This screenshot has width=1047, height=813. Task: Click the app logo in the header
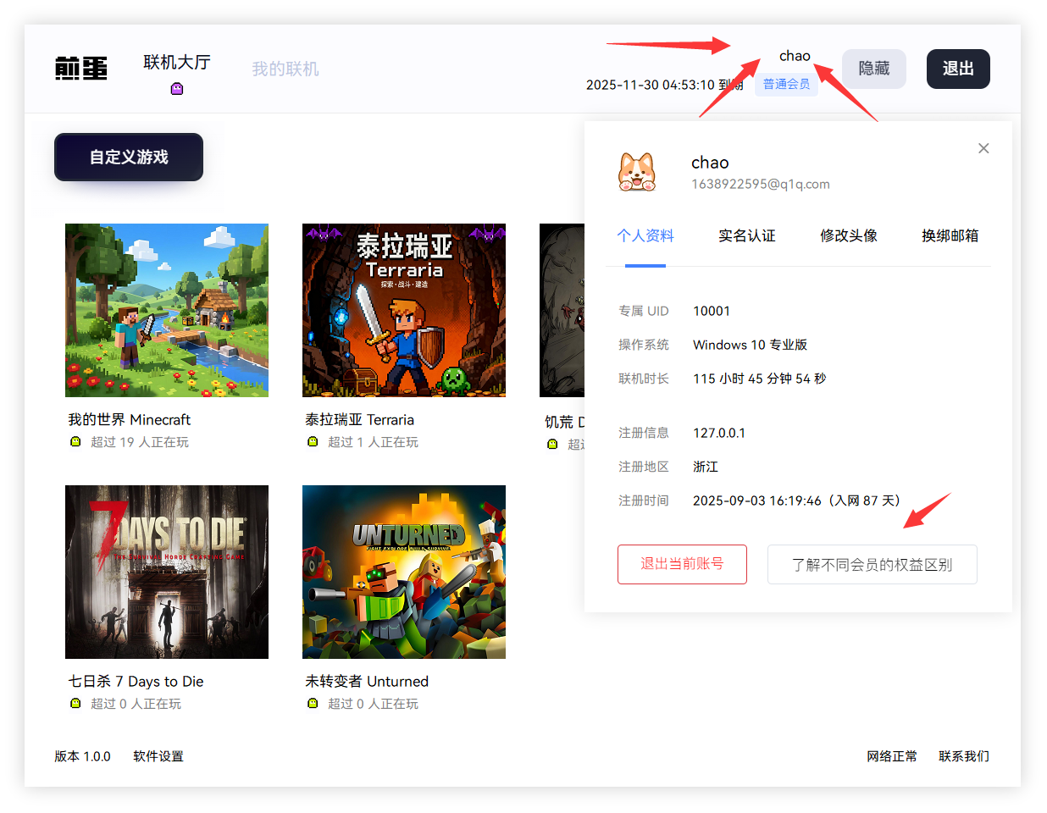click(x=81, y=69)
